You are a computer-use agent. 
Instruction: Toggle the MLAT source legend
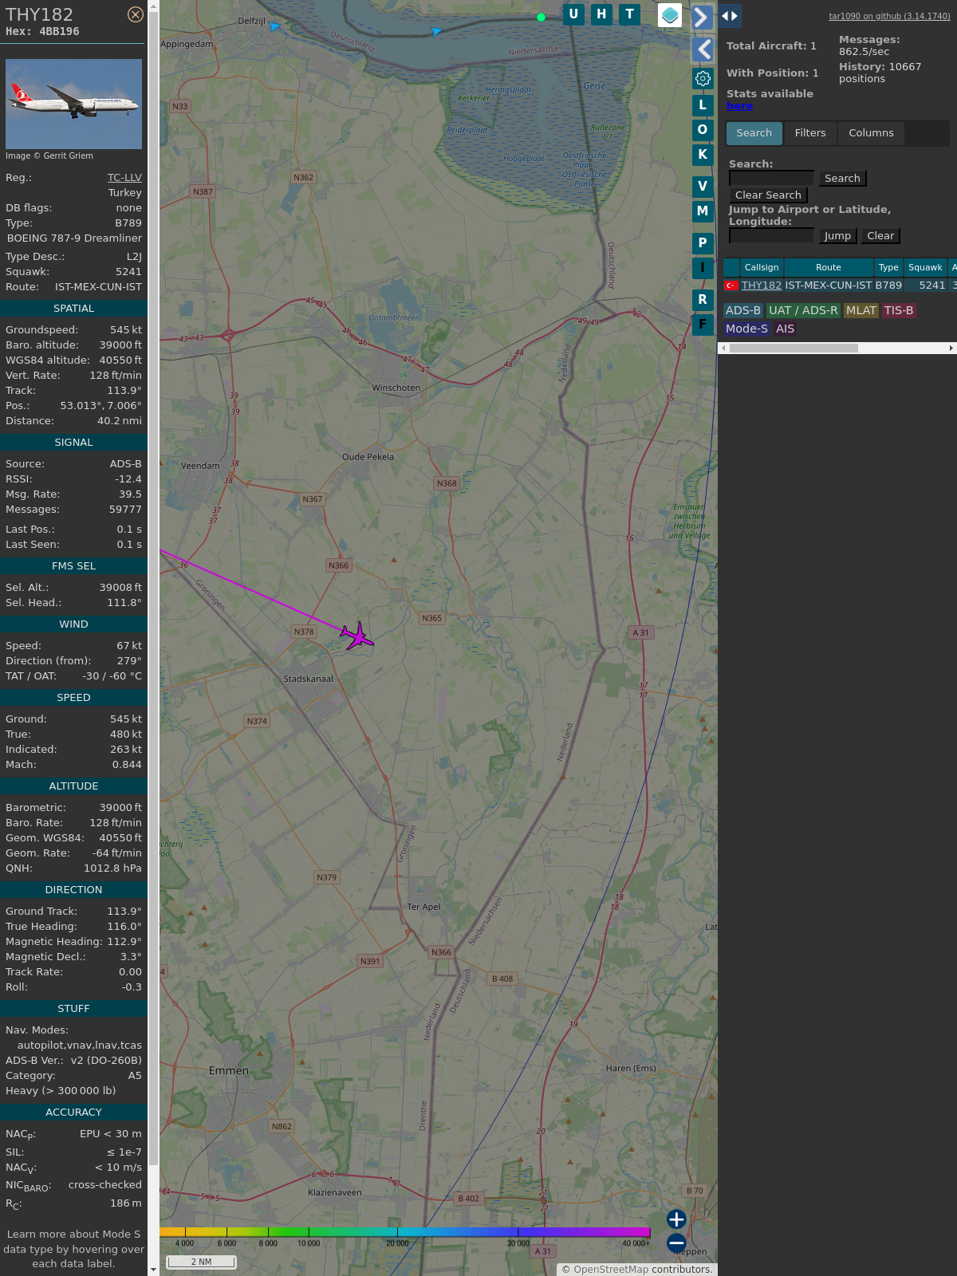coord(861,311)
